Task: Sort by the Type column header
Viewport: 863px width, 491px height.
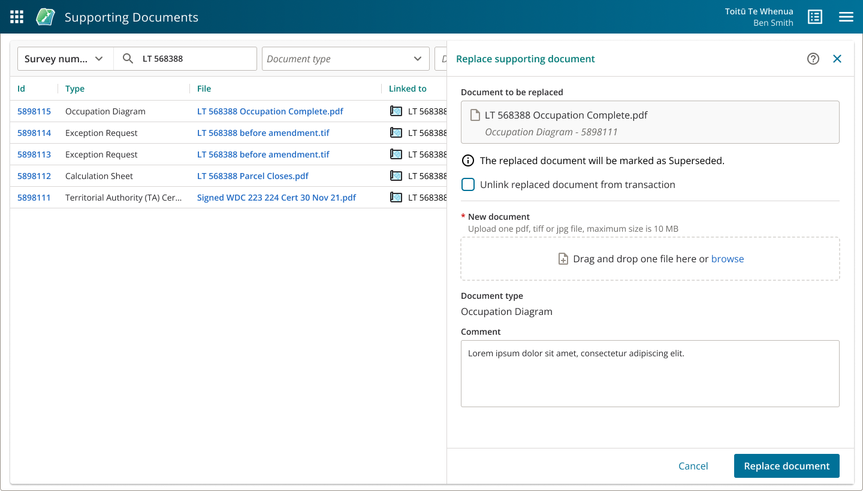Action: click(75, 89)
